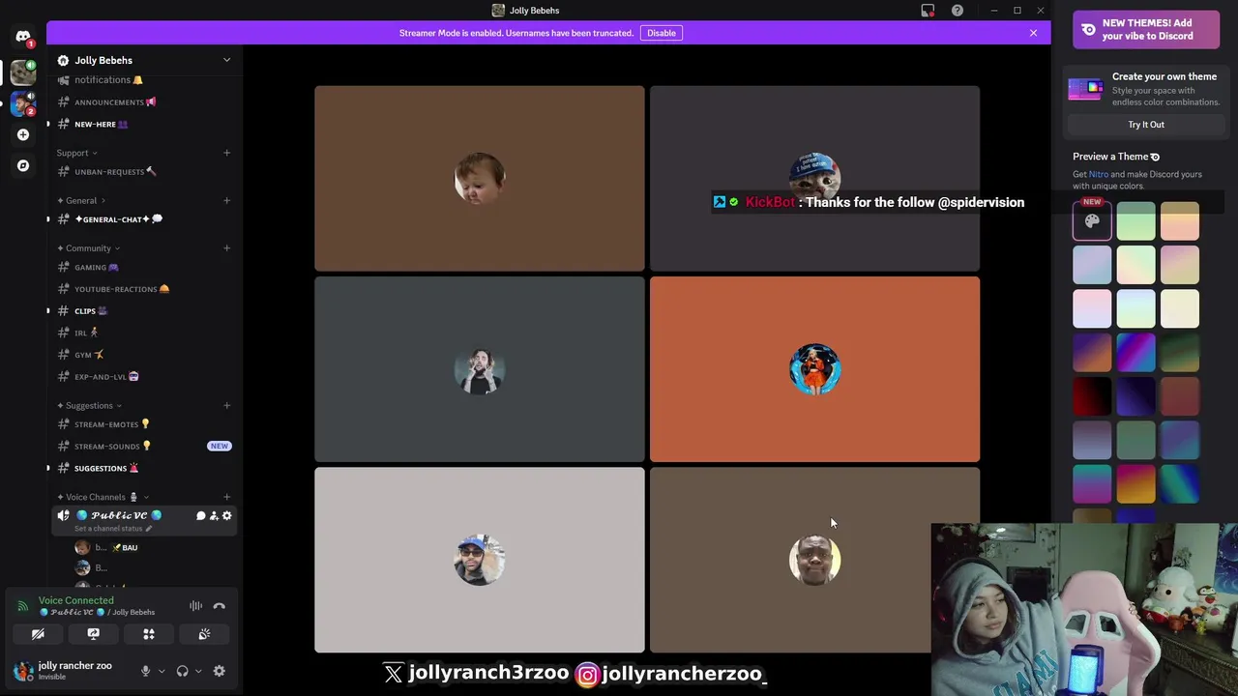The width and height of the screenshot is (1238, 696).
Task: Open the STREAM-EMOTES channel
Action: [x=143, y=424]
